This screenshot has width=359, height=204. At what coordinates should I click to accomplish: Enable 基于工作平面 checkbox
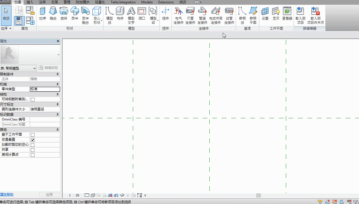click(x=33, y=135)
